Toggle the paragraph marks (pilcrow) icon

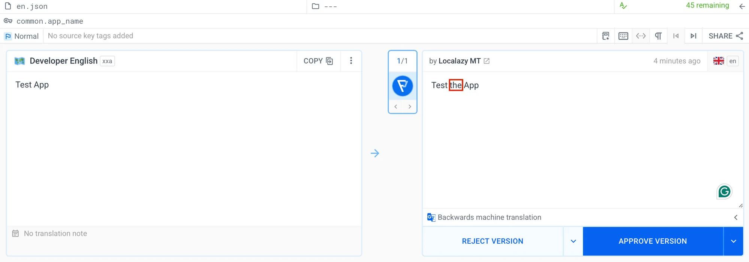tap(658, 36)
